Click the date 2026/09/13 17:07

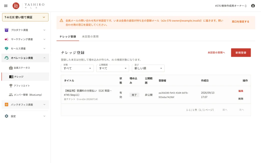[208, 95]
